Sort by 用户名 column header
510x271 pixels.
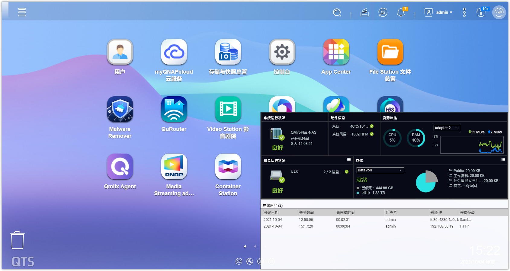406,213
